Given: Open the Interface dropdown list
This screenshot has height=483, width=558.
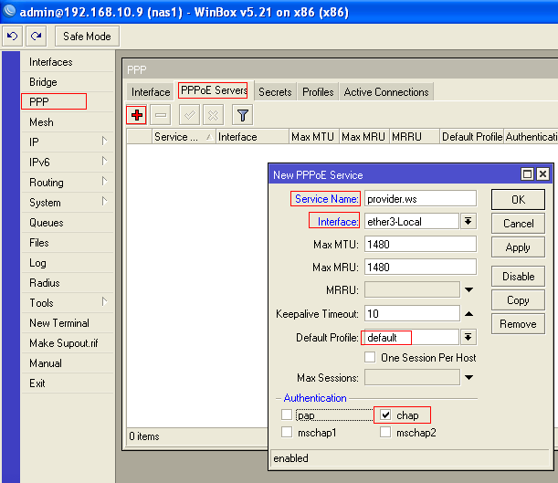Looking at the screenshot, I should click(x=468, y=221).
